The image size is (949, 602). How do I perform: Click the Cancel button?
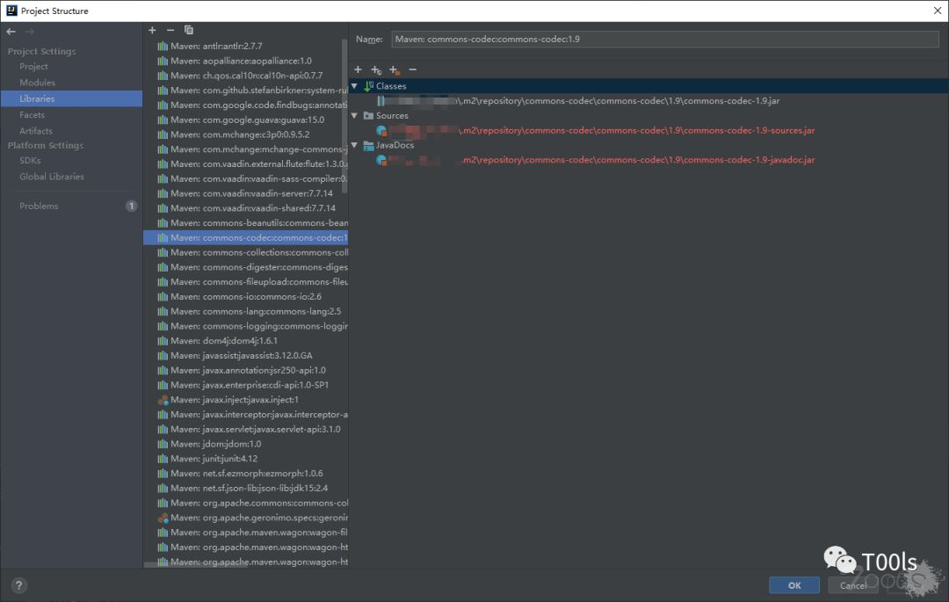click(x=852, y=585)
